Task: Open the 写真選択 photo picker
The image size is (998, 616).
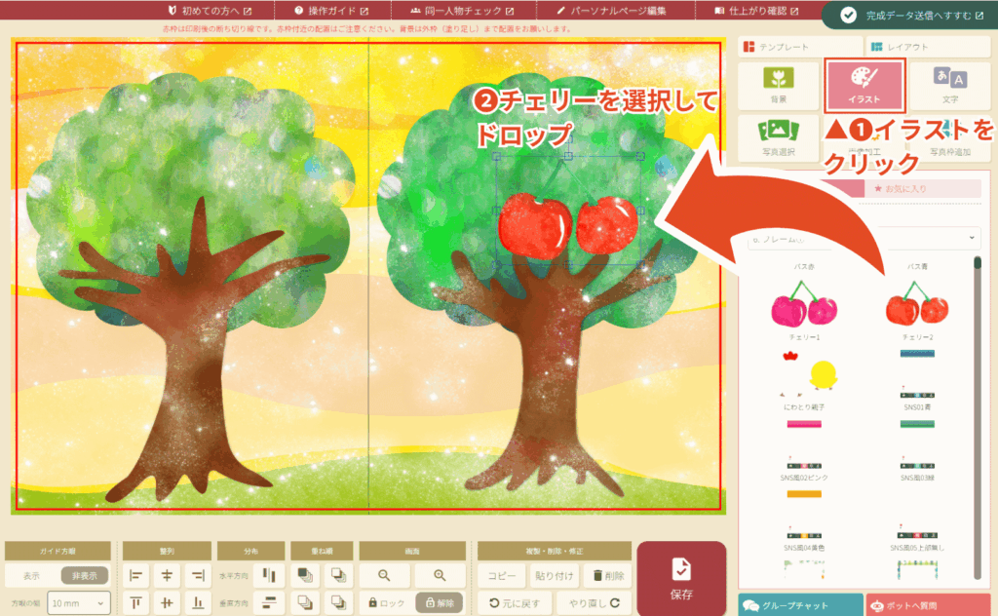Action: pos(777,138)
